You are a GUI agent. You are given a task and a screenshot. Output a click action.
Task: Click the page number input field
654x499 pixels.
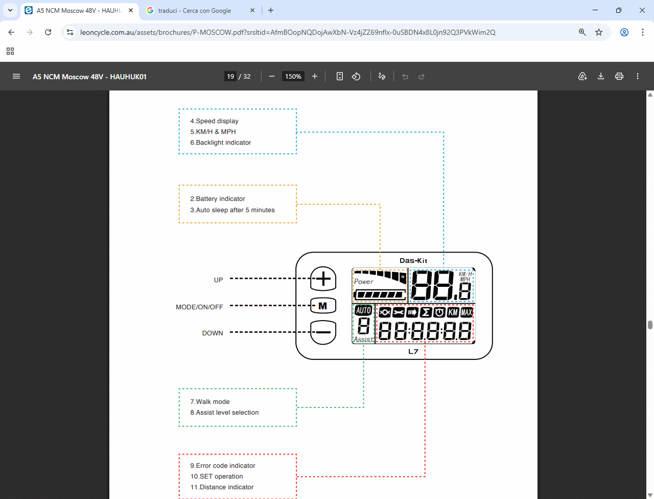pyautogui.click(x=230, y=76)
